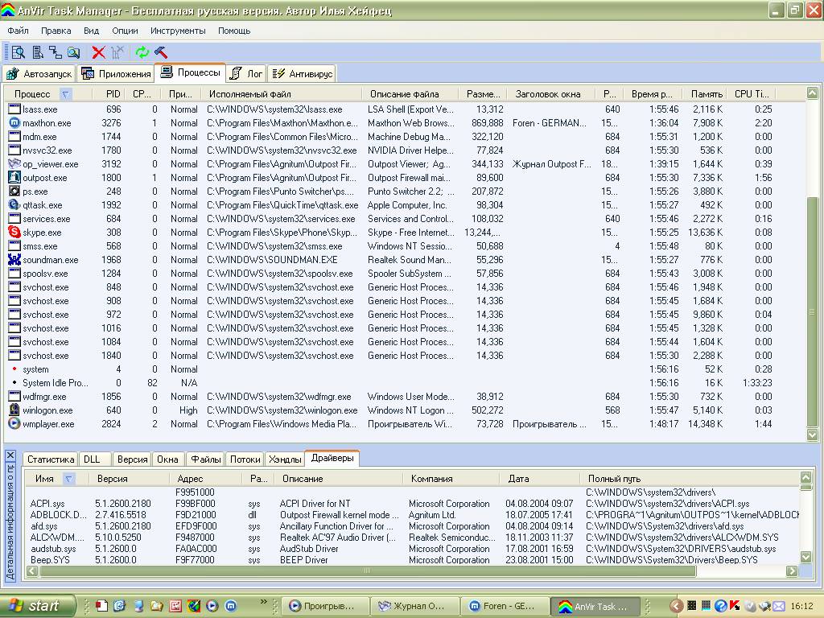Switch to Проигрыв... taskbar window button

(323, 606)
